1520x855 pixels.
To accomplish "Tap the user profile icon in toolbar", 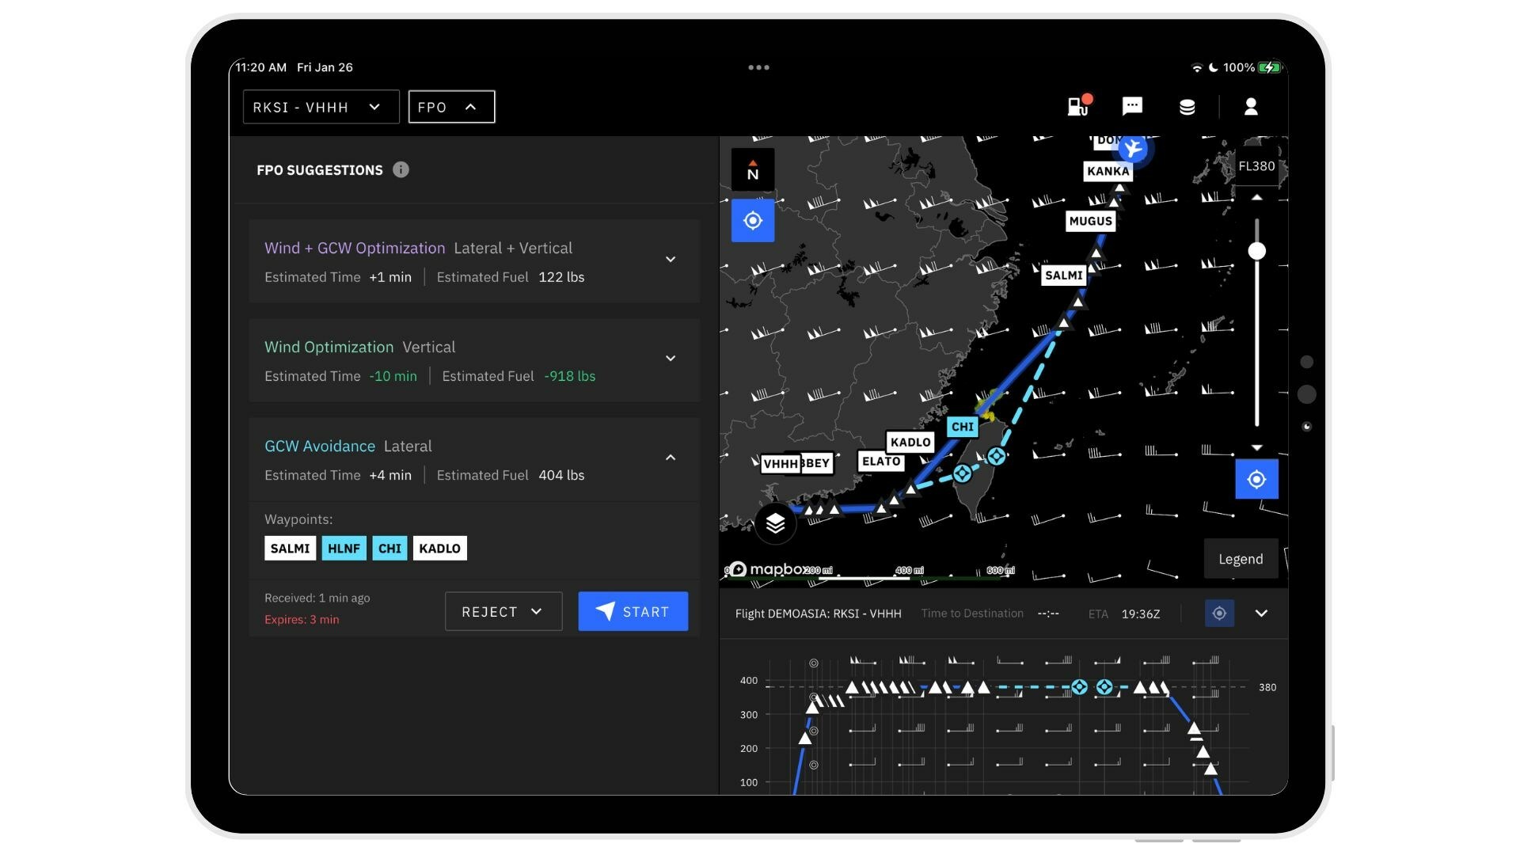I will [1249, 107].
